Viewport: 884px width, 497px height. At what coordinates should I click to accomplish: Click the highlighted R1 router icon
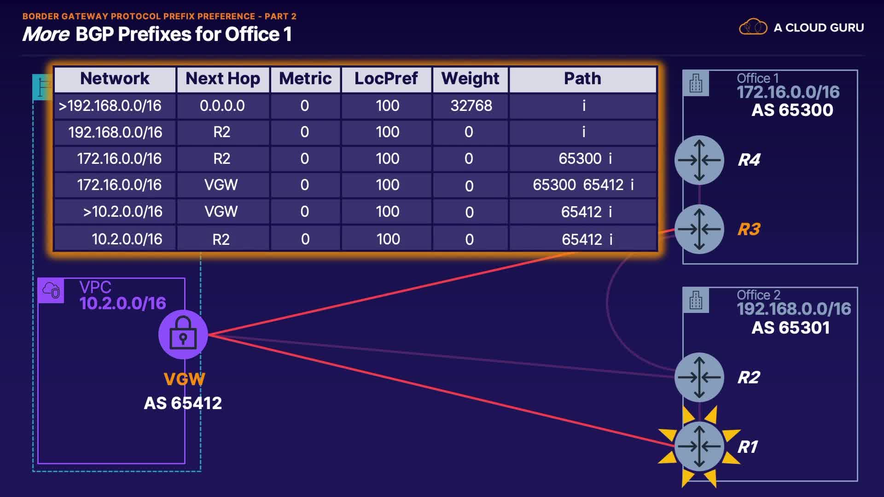click(x=699, y=446)
